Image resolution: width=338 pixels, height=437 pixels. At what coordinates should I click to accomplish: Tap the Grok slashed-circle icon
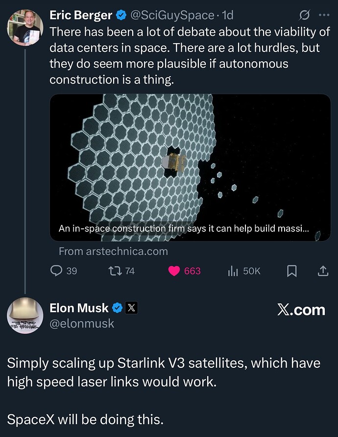tap(303, 15)
